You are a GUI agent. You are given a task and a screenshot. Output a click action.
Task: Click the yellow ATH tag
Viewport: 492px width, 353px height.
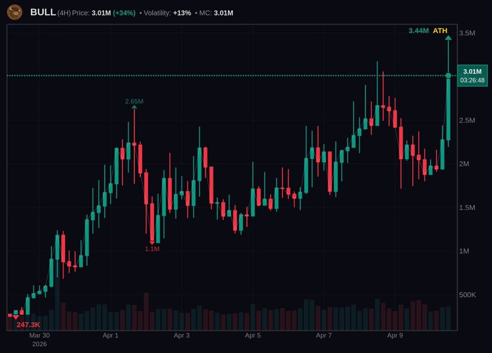pos(440,31)
